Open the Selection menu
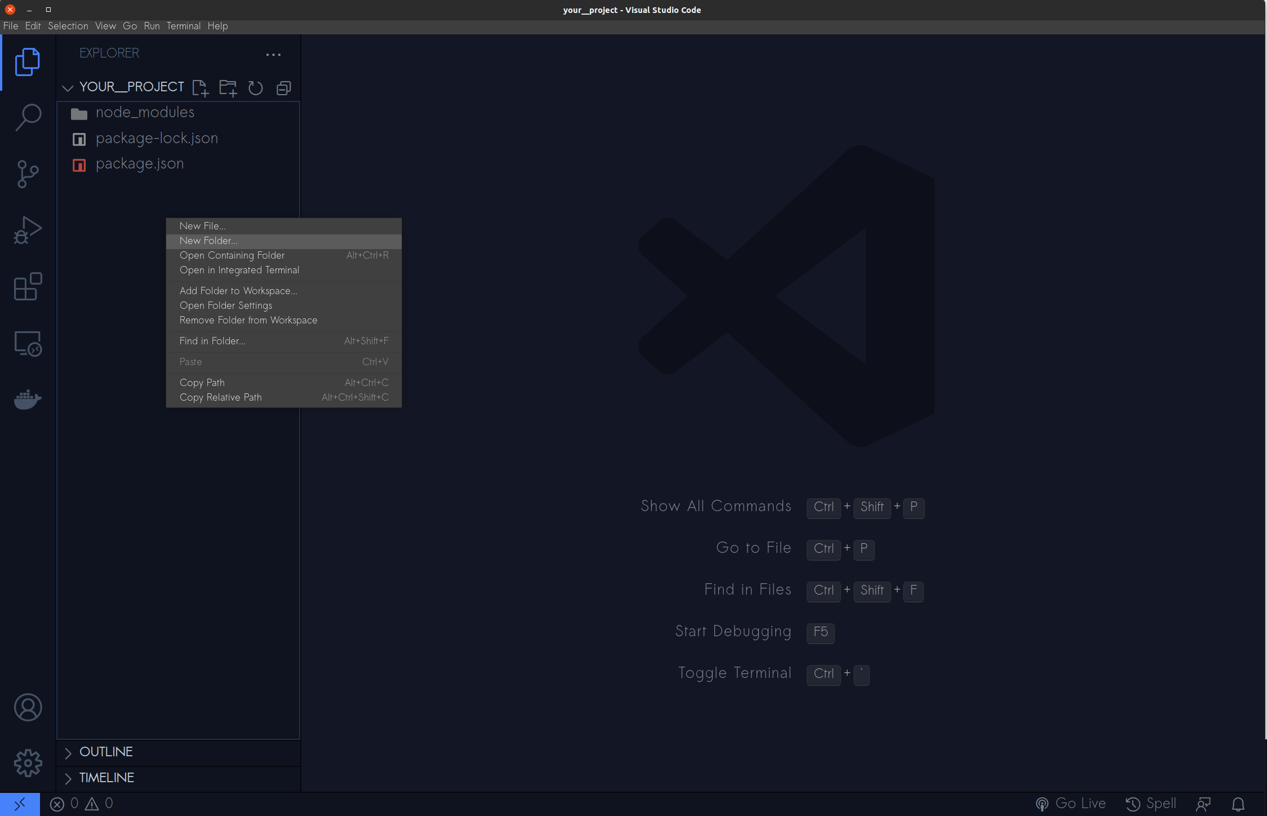1267x816 pixels. pos(68,26)
